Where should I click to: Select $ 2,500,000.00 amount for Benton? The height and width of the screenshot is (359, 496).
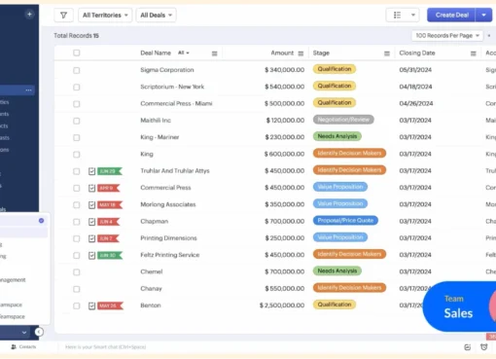point(282,305)
